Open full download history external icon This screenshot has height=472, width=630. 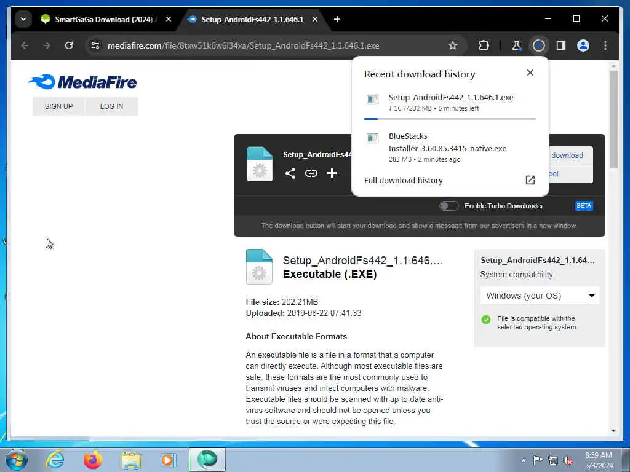coord(530,180)
